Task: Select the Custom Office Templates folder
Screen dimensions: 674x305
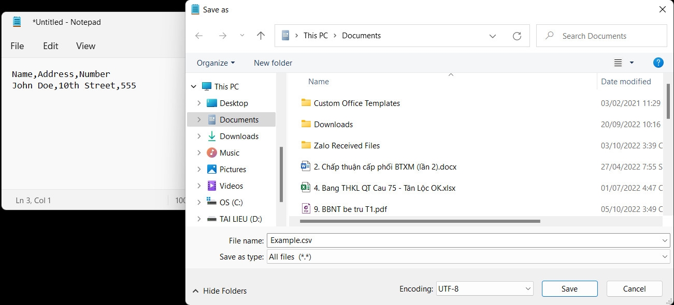Action: click(x=357, y=103)
